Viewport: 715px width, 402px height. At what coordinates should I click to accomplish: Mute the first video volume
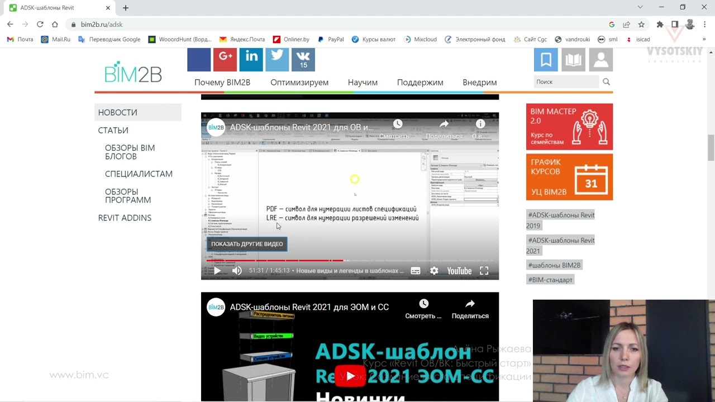[237, 271]
